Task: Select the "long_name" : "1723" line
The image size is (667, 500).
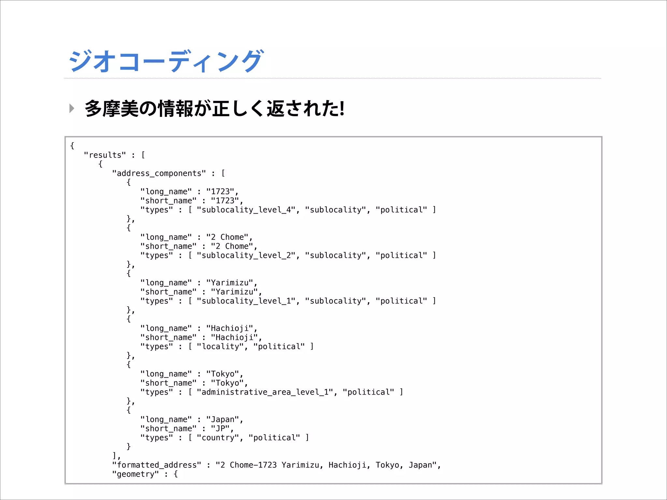Action: pos(190,191)
